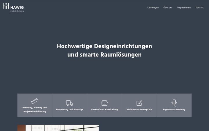Image resolution: width=209 pixels, height=131 pixels.
Task: Click the ruler icon for Beratung
Action: tap(35, 101)
